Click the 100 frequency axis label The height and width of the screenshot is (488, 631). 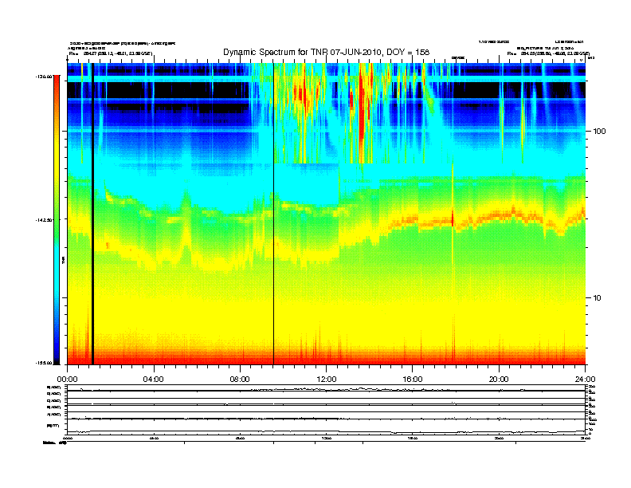tap(599, 132)
